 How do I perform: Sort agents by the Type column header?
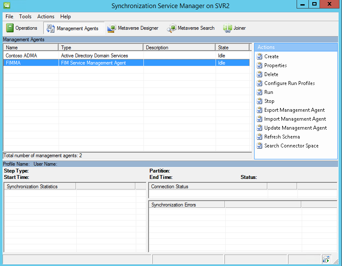point(101,48)
